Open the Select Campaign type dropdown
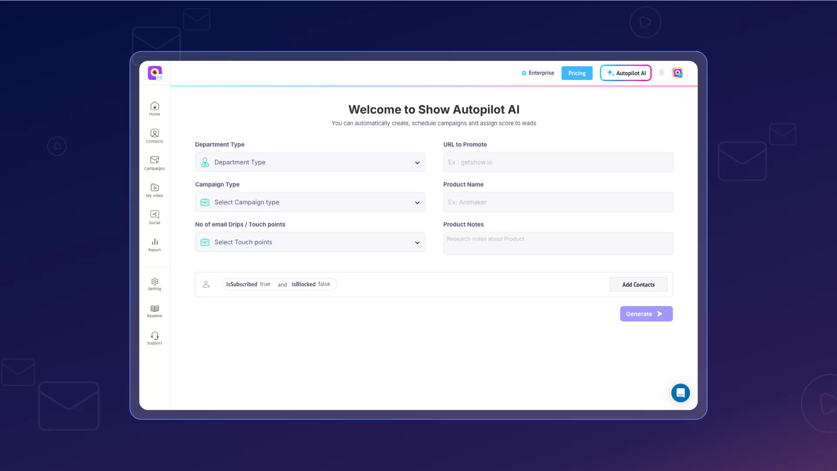This screenshot has width=837, height=471. [x=310, y=202]
